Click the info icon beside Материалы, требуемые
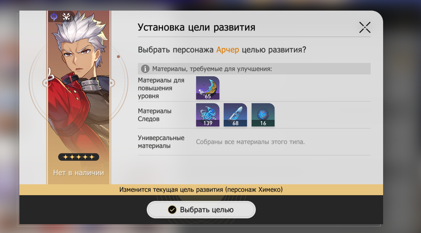Image resolution: width=421 pixels, height=233 pixels. tap(145, 69)
